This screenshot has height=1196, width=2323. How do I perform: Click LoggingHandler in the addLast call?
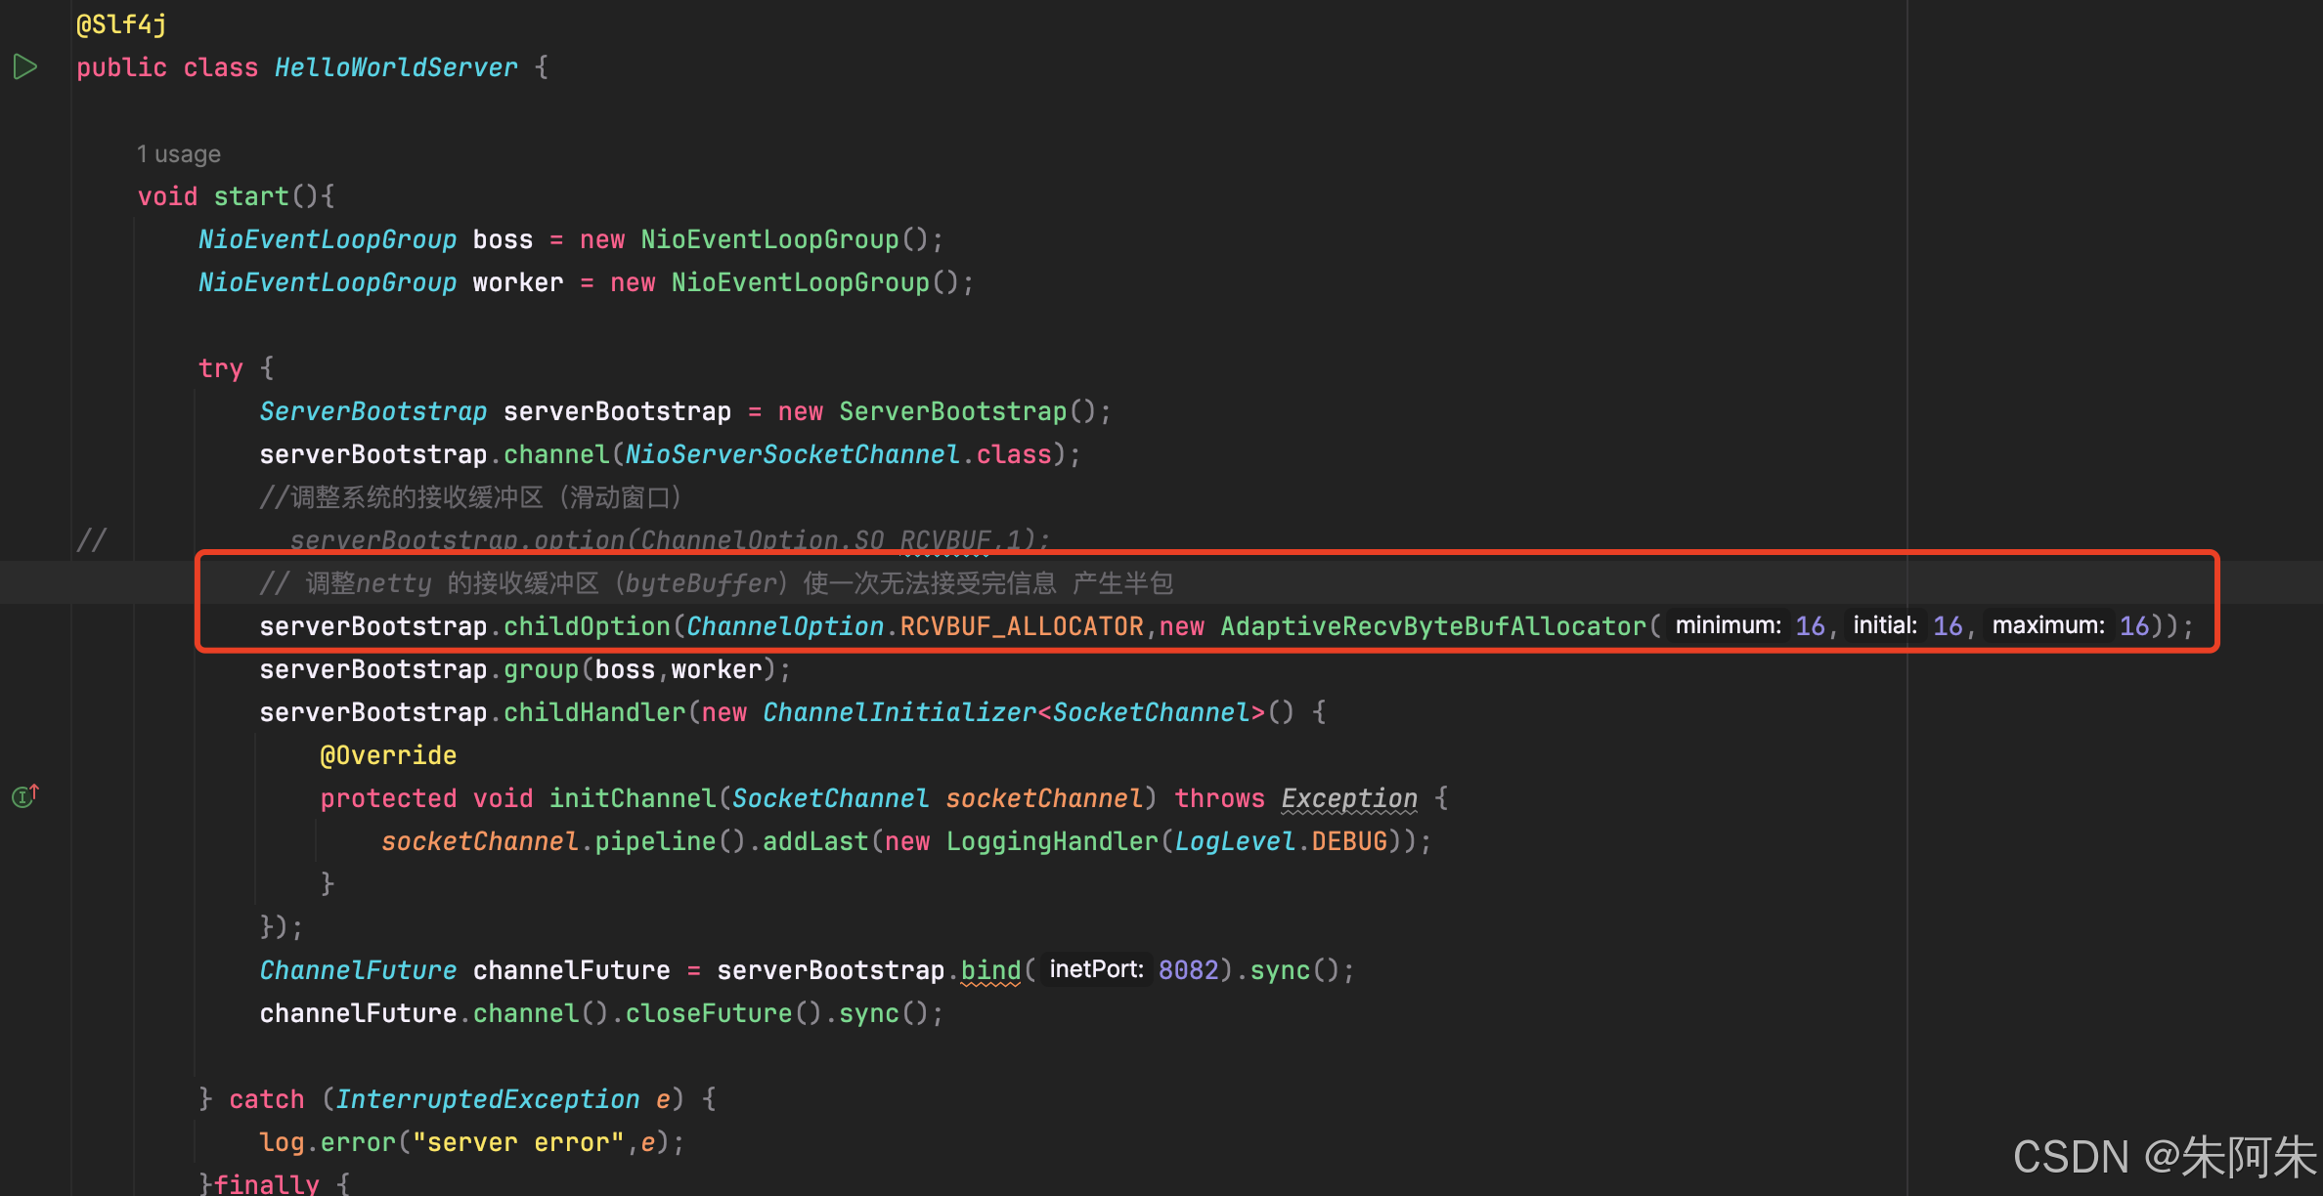(x=1052, y=841)
